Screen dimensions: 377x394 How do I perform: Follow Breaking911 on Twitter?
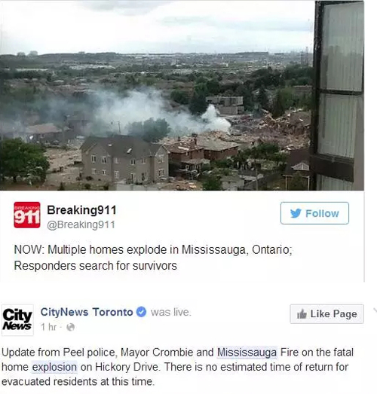click(x=314, y=213)
